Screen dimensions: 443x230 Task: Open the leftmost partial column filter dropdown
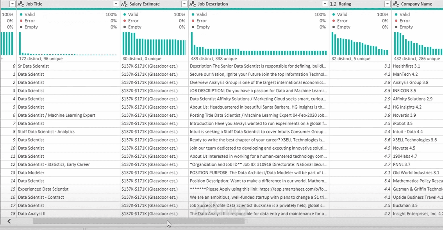pyautogui.click(x=13, y=4)
